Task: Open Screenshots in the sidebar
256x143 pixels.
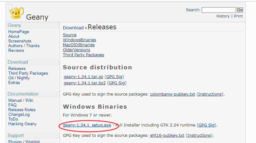Action: pos(20,41)
